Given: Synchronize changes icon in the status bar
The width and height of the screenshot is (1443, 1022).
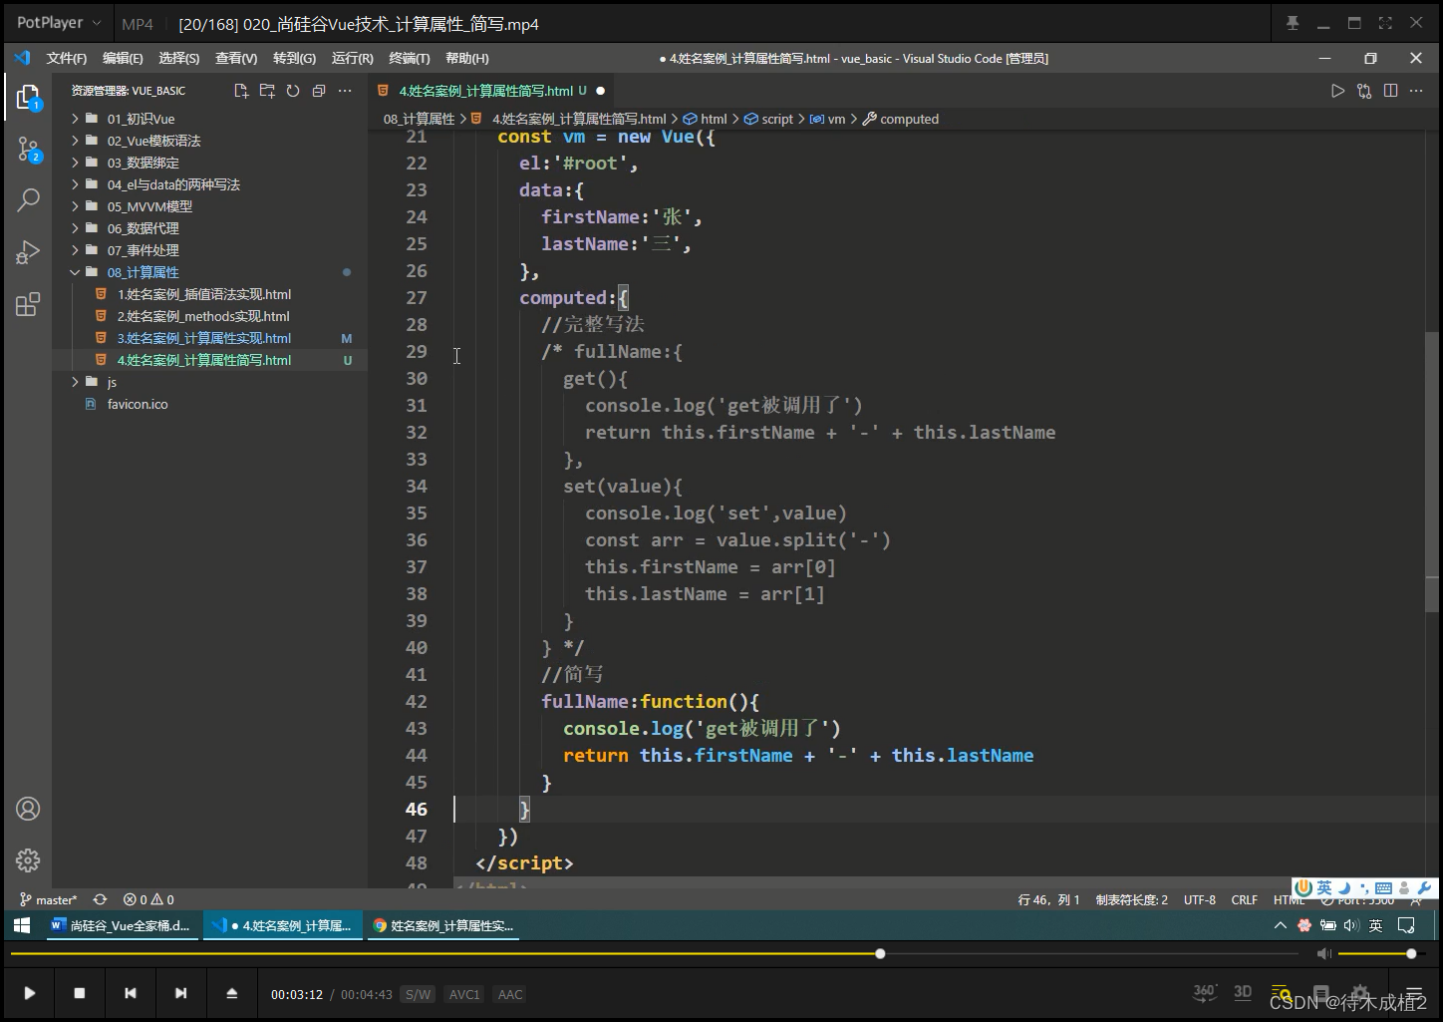Looking at the screenshot, I should (x=100, y=899).
